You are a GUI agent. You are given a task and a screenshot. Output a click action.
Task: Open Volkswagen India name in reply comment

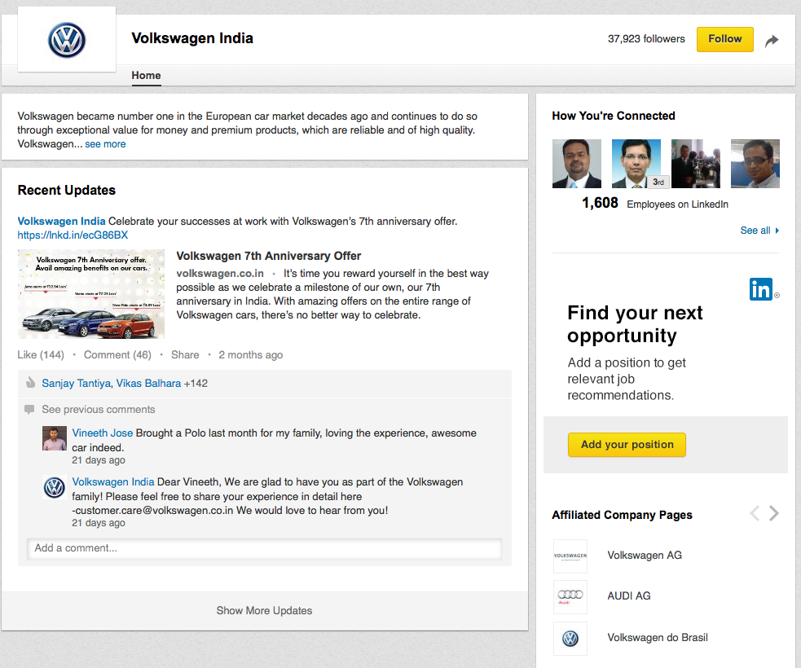click(113, 482)
